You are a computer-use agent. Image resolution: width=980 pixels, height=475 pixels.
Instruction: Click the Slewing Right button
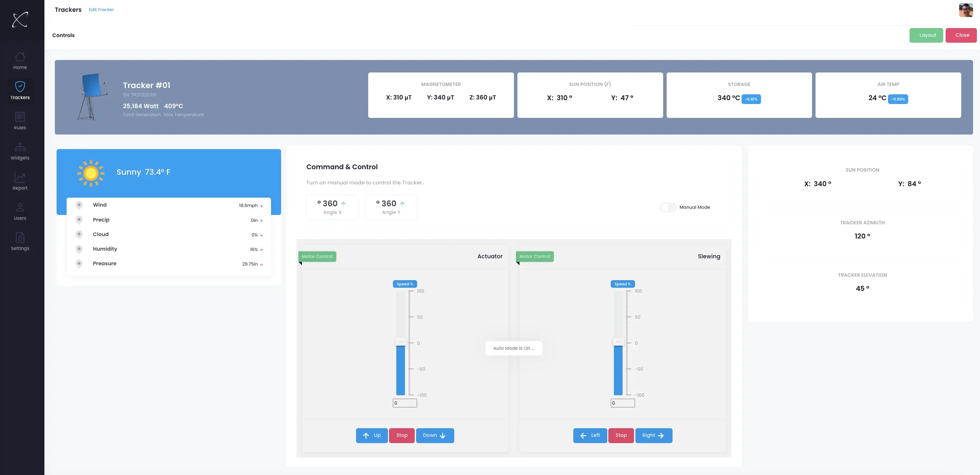tap(653, 435)
